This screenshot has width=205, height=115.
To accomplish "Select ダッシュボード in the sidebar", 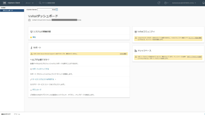I will (12, 11).
